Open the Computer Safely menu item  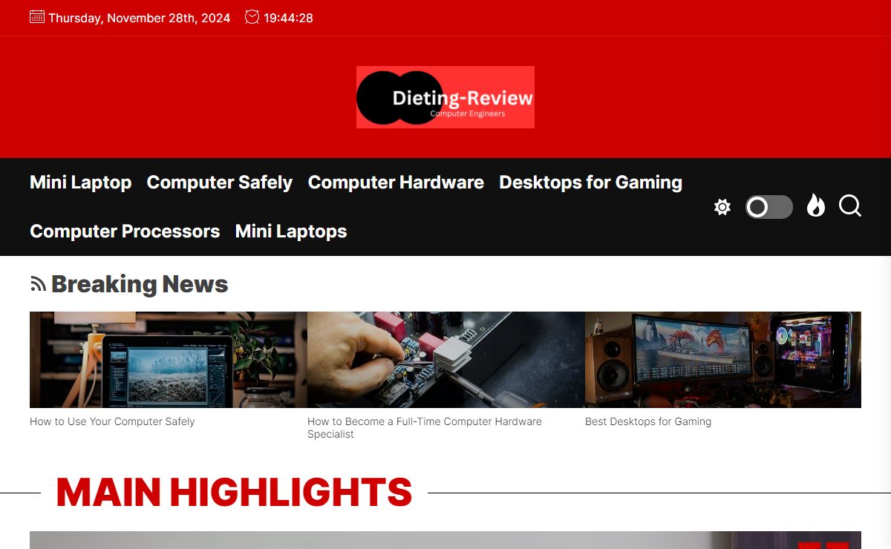220,183
